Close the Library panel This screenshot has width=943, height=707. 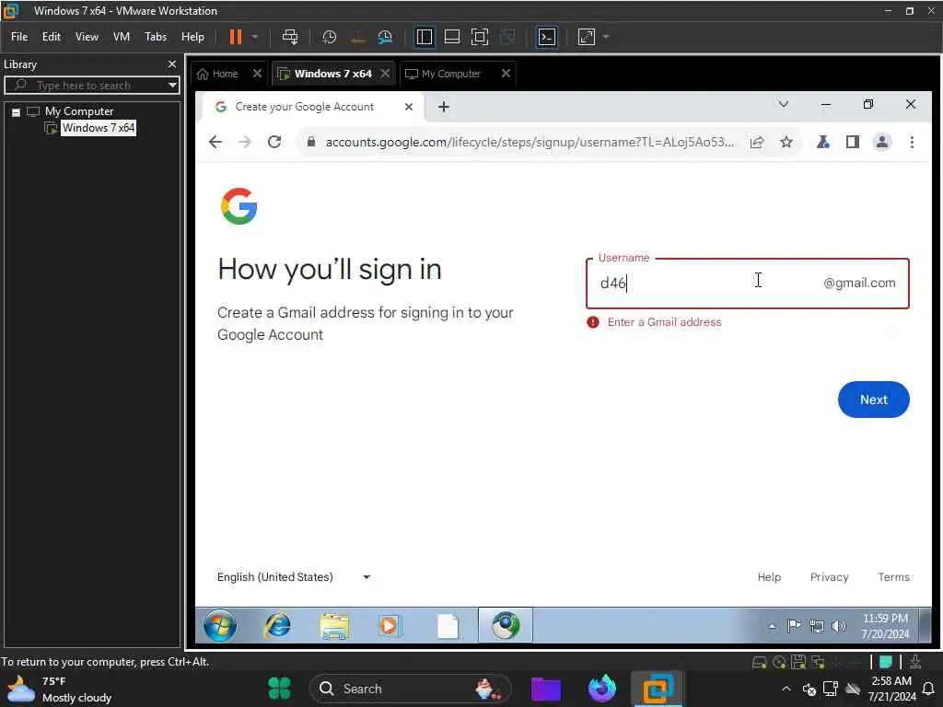172,64
